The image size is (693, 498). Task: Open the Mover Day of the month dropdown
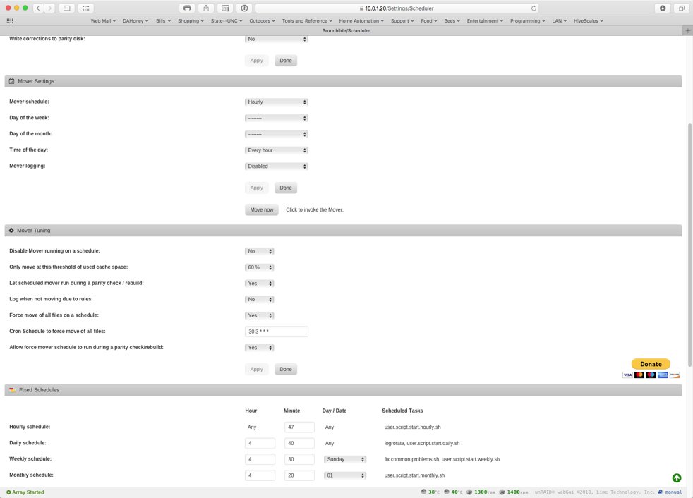pyautogui.click(x=277, y=134)
